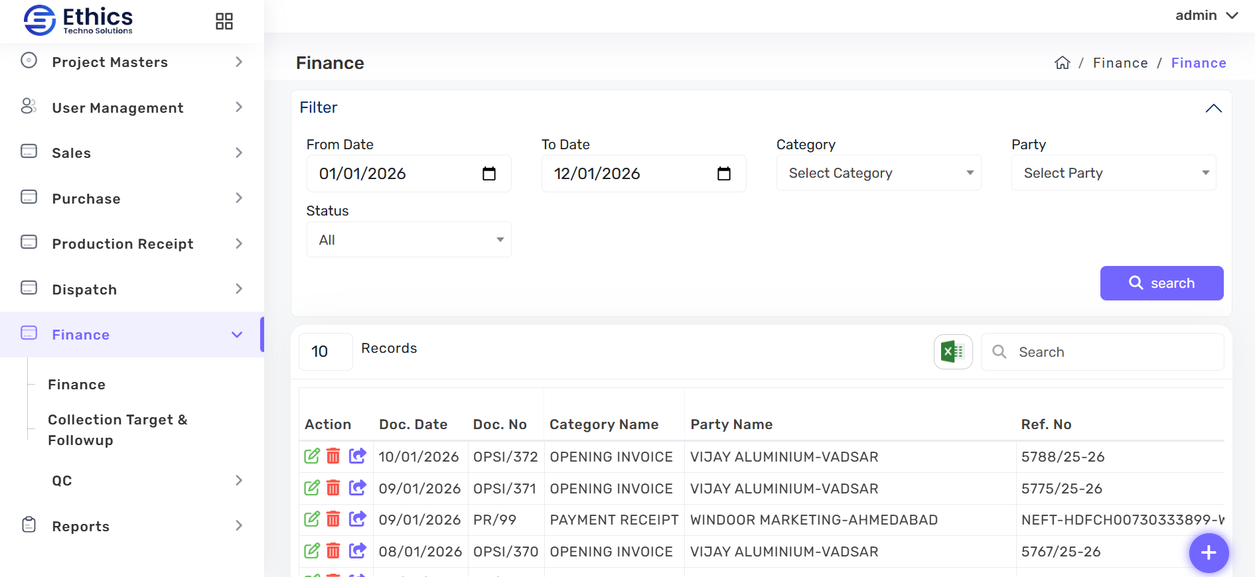Expand the Sales sidebar menu
This screenshot has height=577, width=1255.
(131, 153)
